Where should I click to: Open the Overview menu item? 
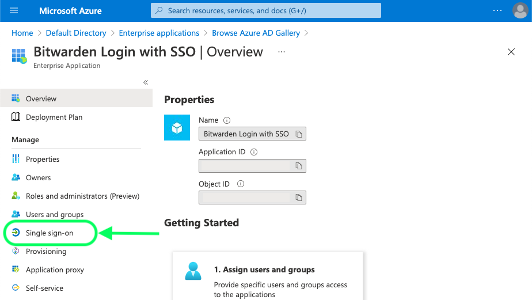77,98
